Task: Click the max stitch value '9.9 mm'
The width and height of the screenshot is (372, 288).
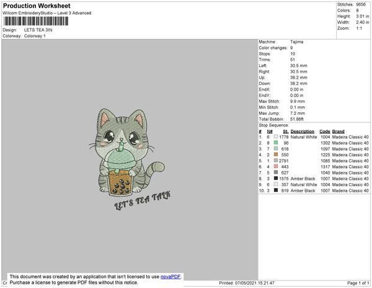Action: coord(298,101)
